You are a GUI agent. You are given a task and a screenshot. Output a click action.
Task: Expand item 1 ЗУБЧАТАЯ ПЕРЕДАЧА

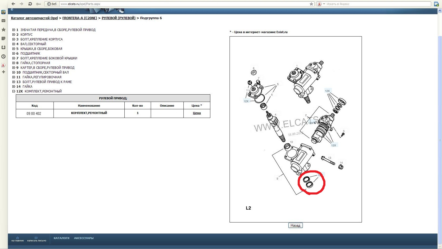14,30
